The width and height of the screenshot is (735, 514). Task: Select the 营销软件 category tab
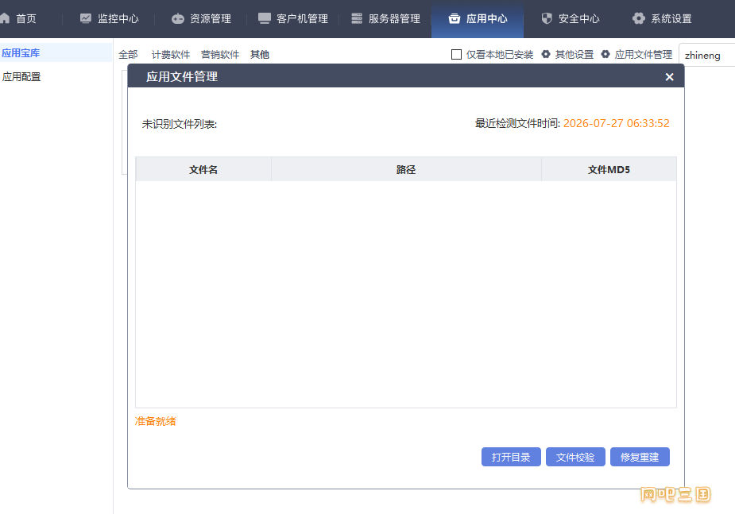pos(220,54)
